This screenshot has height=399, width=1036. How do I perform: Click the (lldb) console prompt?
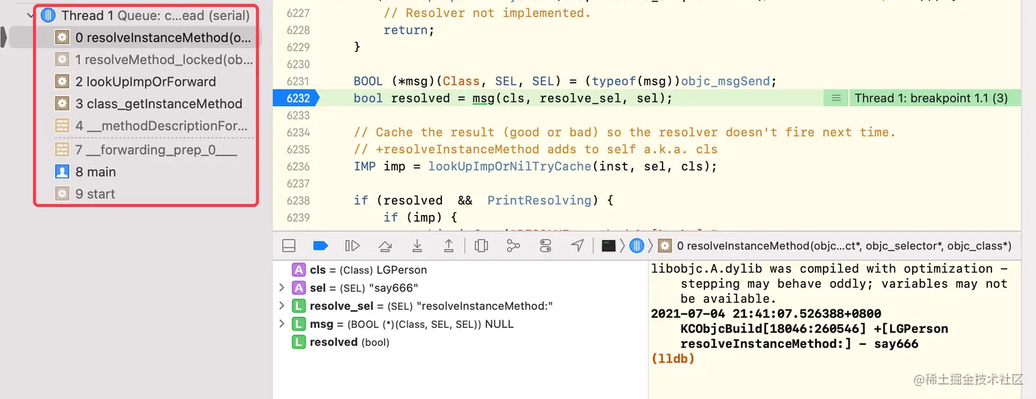[x=673, y=359]
